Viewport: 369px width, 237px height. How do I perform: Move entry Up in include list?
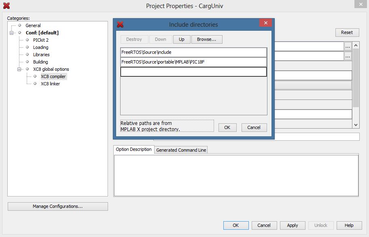(x=181, y=39)
